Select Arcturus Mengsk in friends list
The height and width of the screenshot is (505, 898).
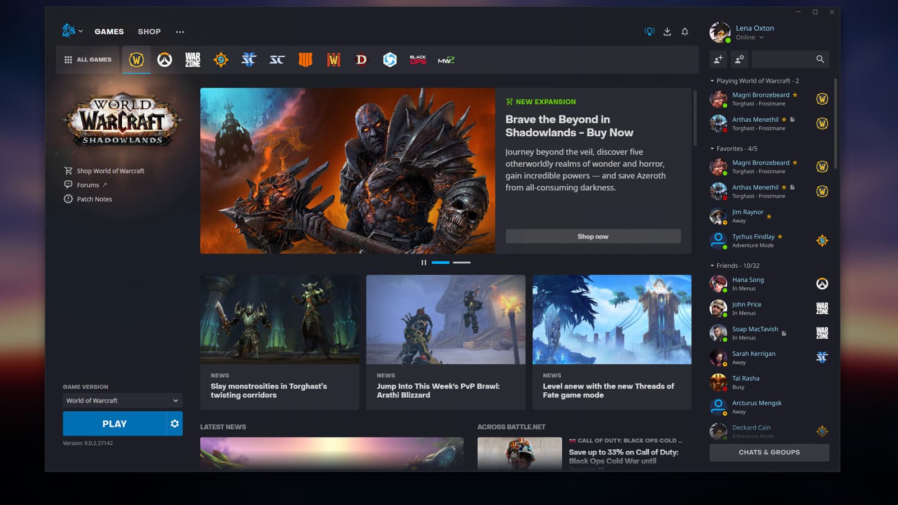coord(769,407)
